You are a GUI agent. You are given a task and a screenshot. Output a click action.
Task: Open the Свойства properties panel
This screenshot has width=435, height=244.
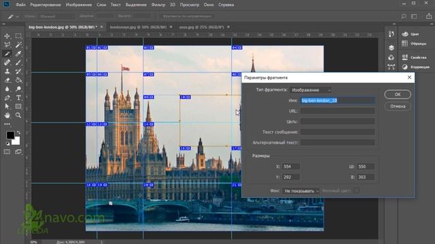(x=414, y=57)
